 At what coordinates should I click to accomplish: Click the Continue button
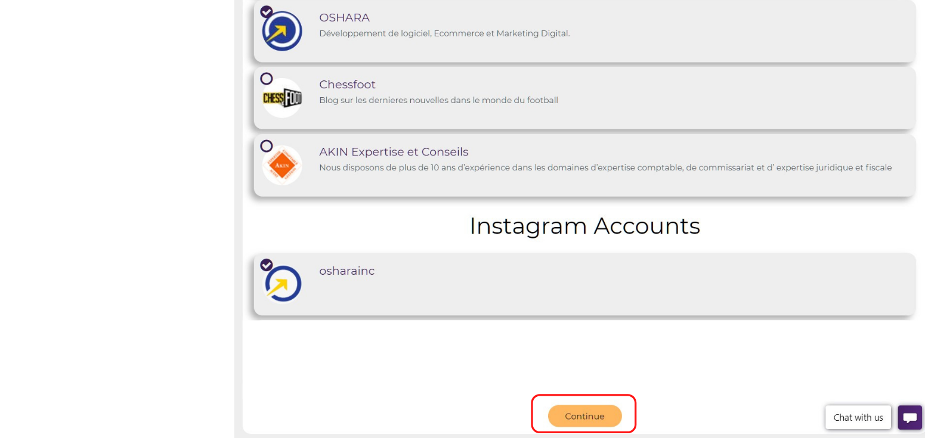[584, 416]
